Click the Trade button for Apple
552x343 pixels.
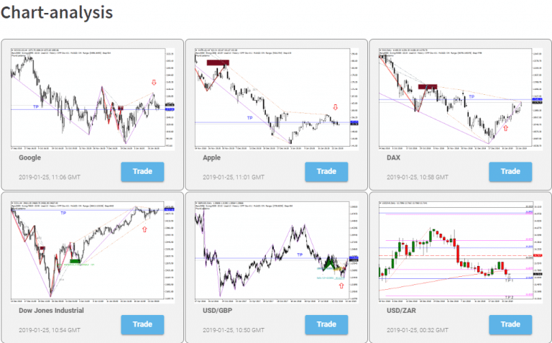(326, 172)
